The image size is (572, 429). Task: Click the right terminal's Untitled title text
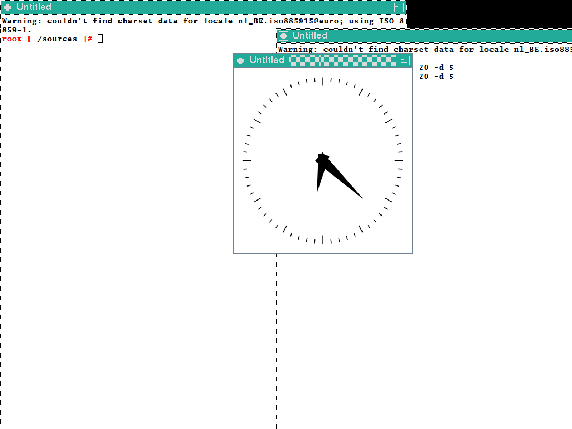click(309, 35)
